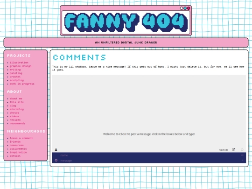Open the contact link
This screenshot has width=252, height=189.
[15, 156]
